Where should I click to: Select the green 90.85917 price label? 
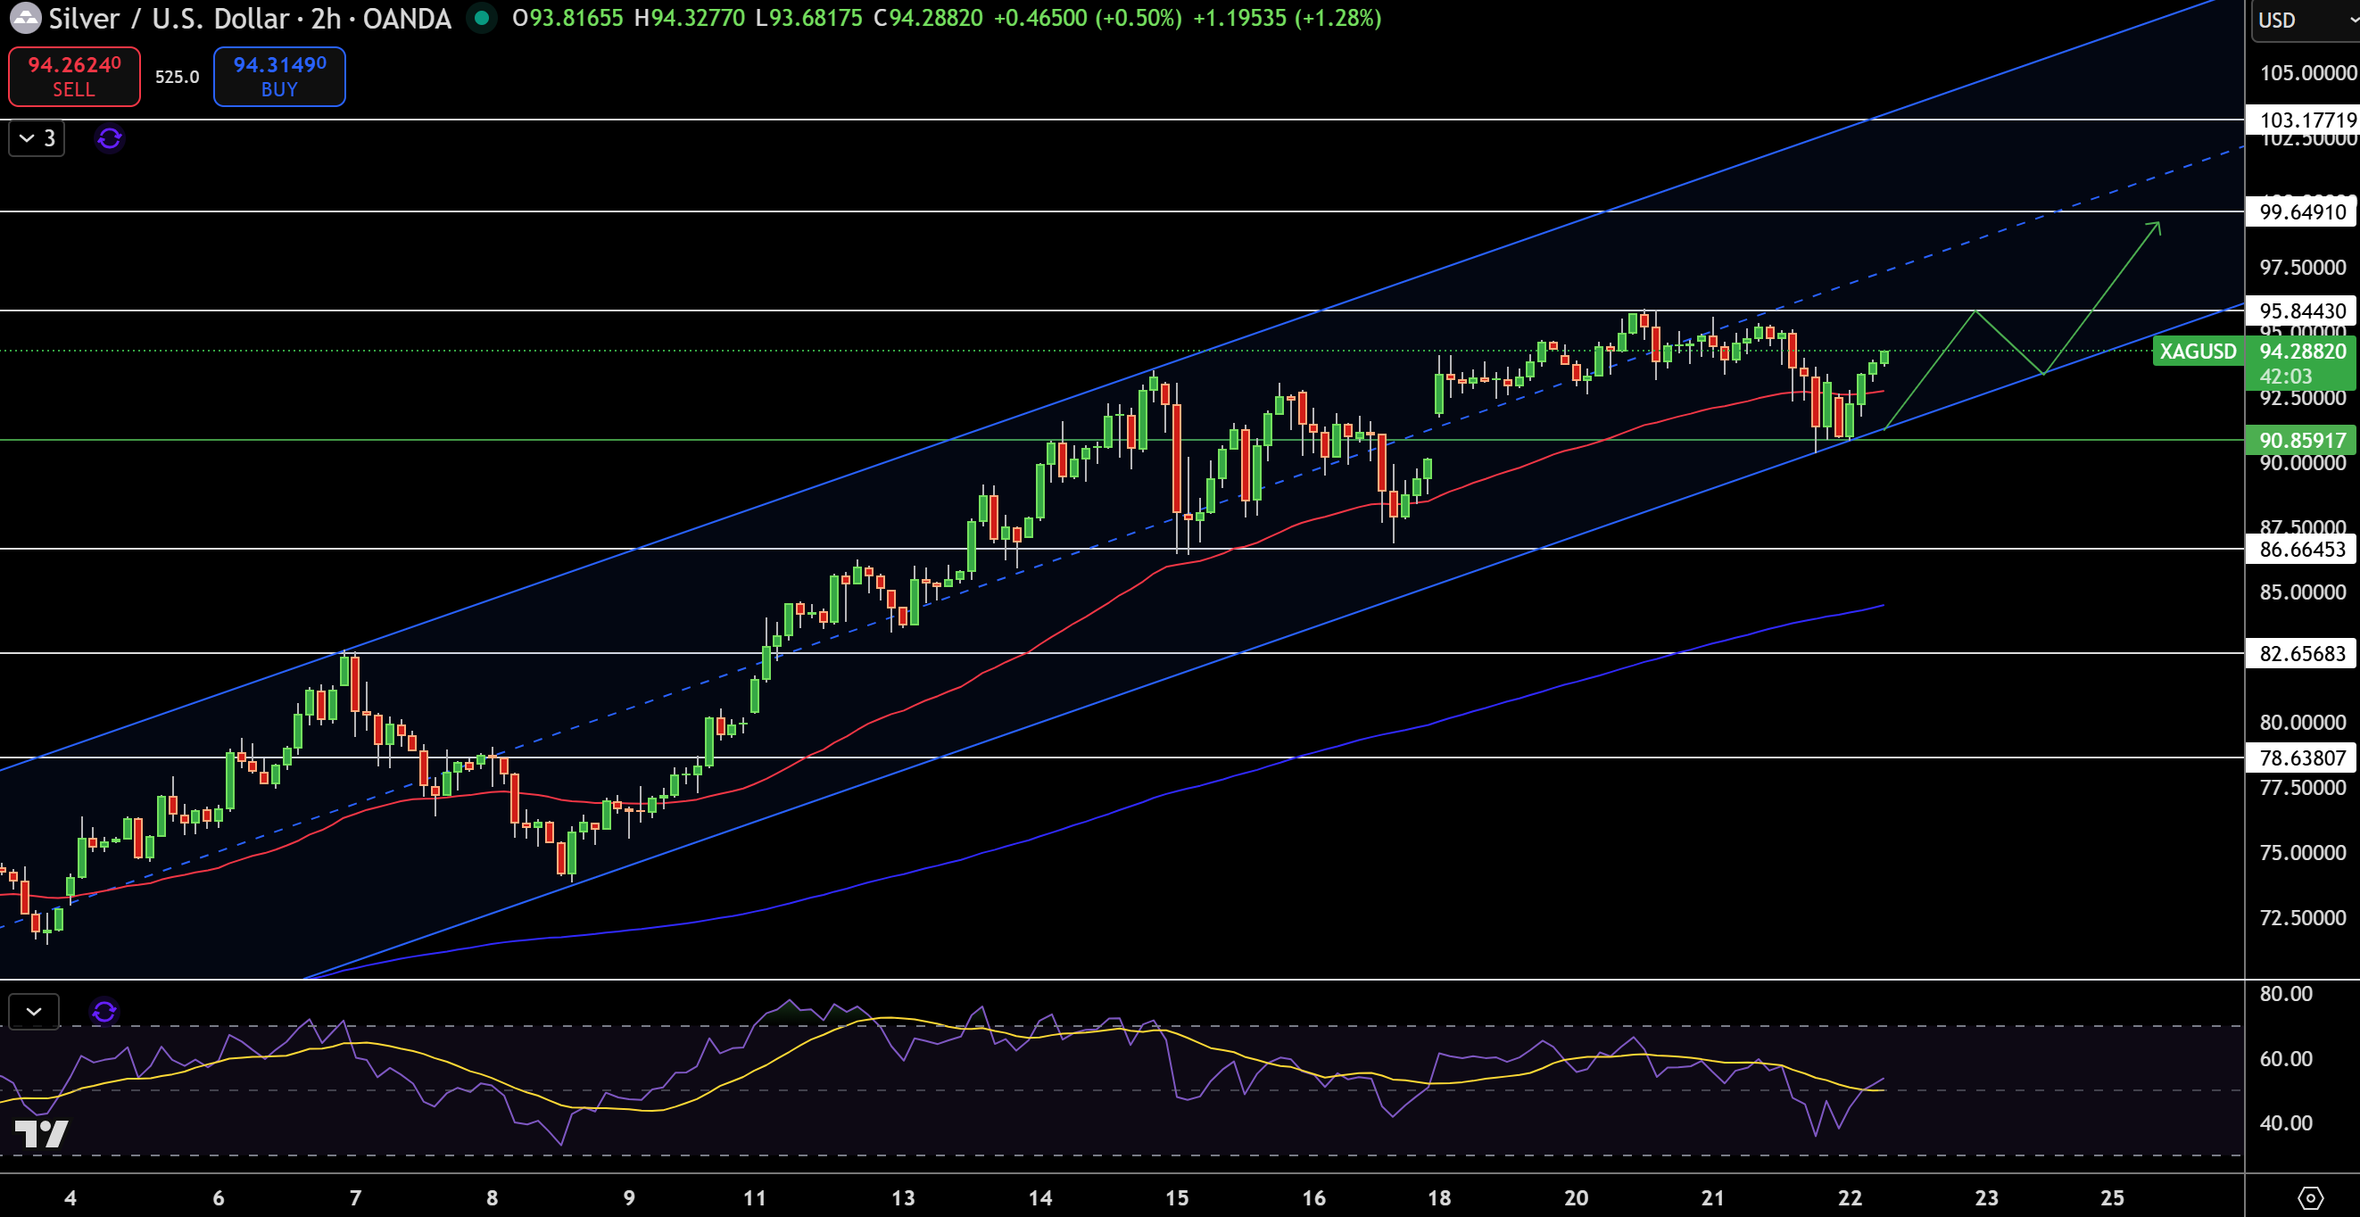[2300, 440]
